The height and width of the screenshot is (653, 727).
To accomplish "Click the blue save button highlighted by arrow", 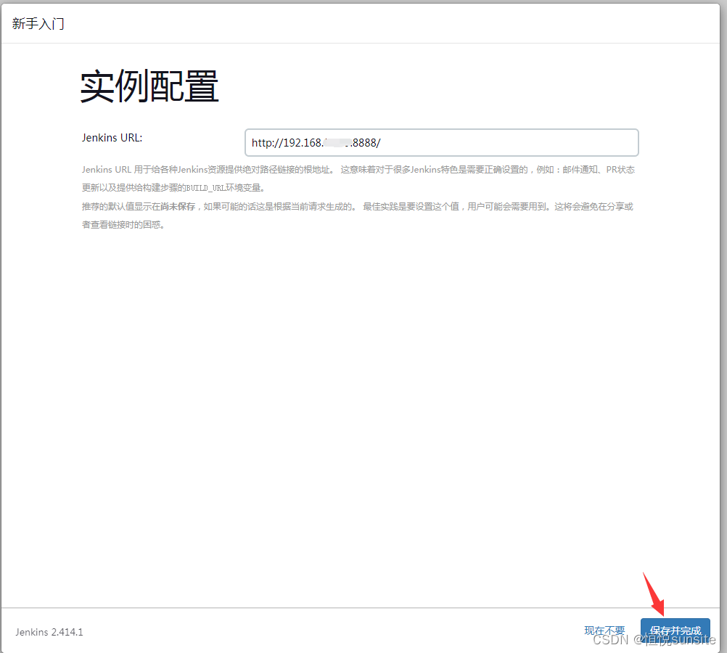I will (x=675, y=630).
